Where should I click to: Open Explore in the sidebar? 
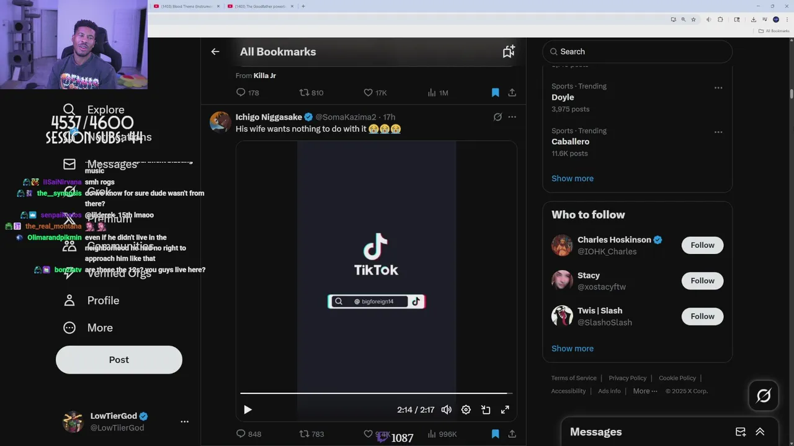tap(93, 110)
